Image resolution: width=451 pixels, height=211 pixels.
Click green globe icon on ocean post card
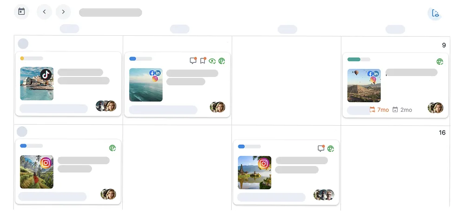click(x=222, y=61)
